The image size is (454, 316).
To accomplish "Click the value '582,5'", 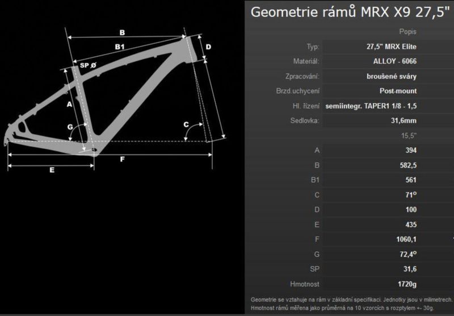I will tap(408, 165).
